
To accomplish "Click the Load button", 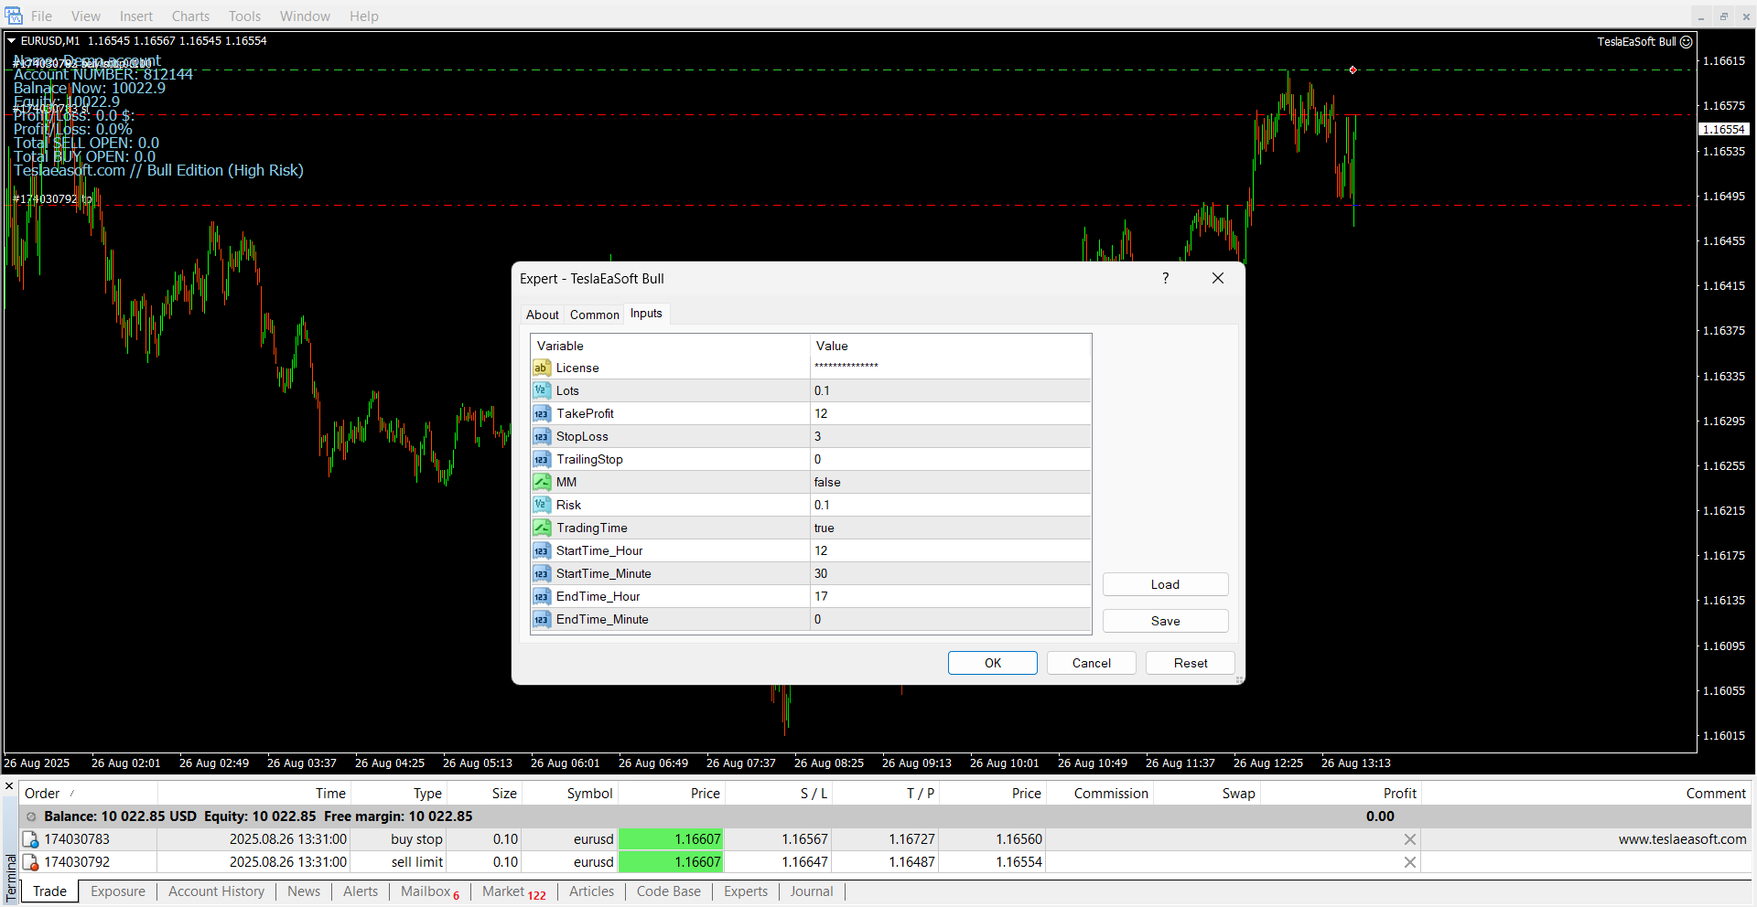I will tap(1164, 584).
